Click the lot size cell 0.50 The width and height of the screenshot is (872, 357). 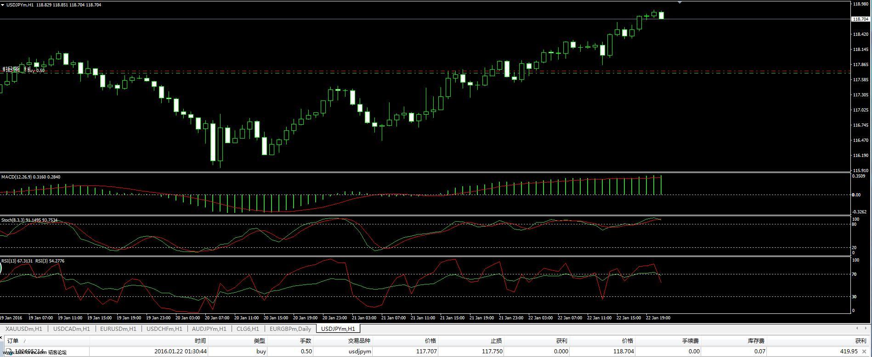(306, 351)
